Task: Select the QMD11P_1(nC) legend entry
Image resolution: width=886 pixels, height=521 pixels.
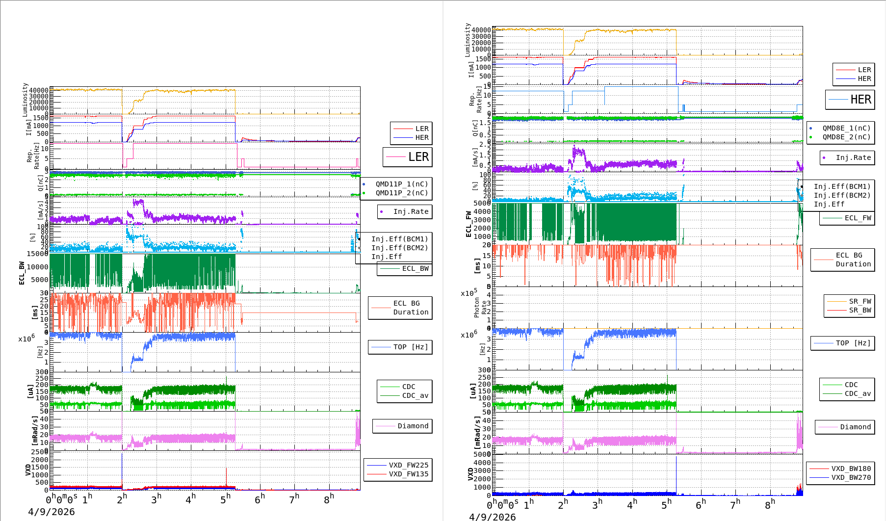Action: tap(401, 184)
